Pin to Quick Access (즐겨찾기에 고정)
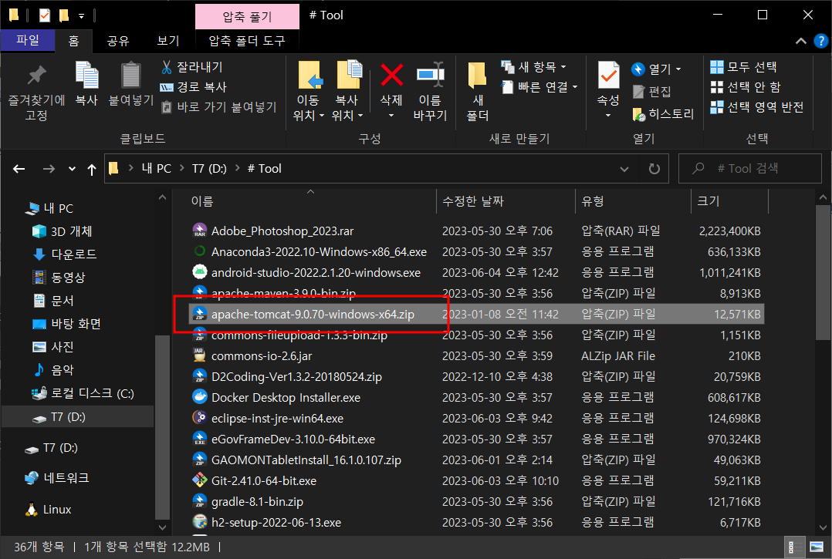The width and height of the screenshot is (832, 559). (x=36, y=91)
